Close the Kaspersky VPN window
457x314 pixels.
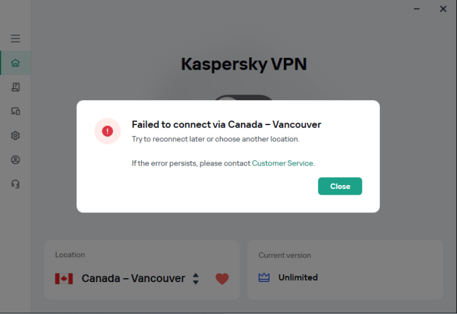click(x=443, y=9)
